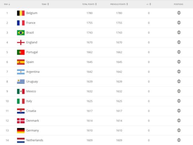193x145 pixels.
Task: Click the Denmark flag icon
Action: click(x=21, y=121)
